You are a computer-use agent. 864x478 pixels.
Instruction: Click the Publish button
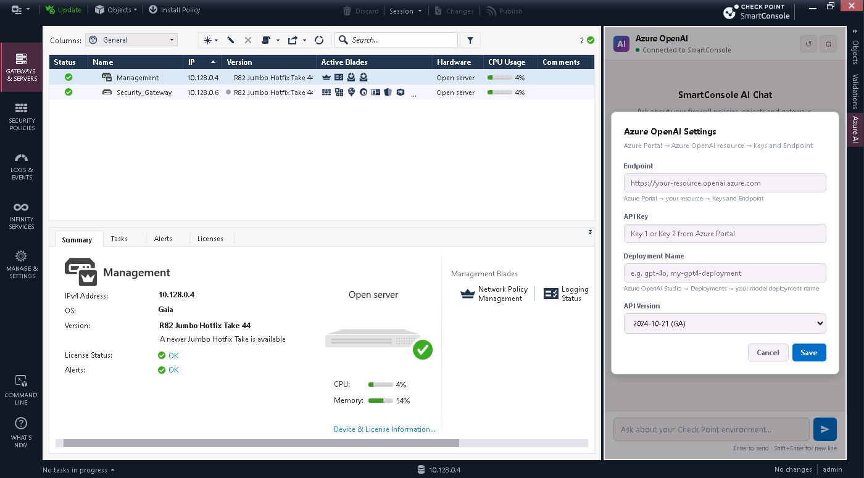(x=504, y=10)
